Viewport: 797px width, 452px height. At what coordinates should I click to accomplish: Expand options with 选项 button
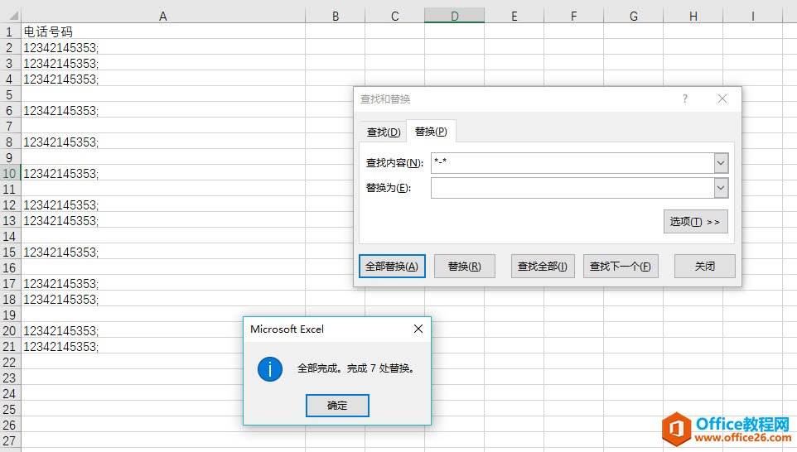click(695, 222)
